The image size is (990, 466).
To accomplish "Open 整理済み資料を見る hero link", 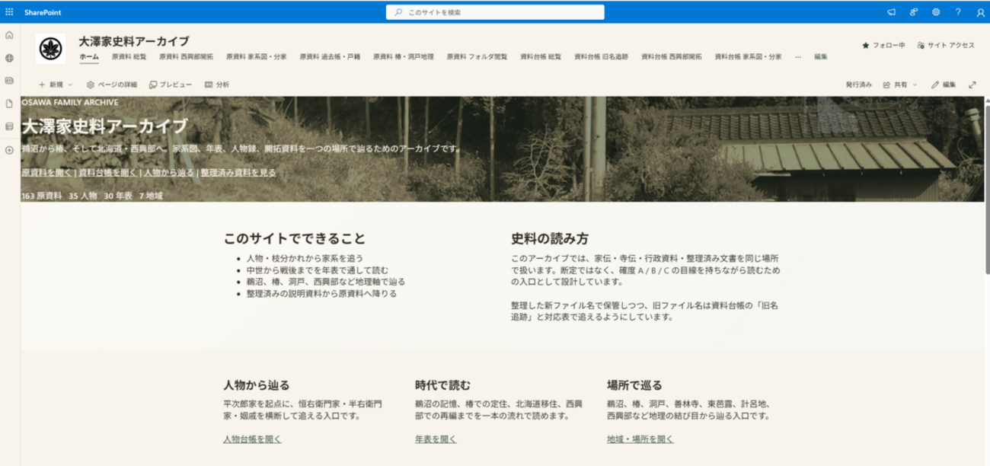I will pos(238,173).
